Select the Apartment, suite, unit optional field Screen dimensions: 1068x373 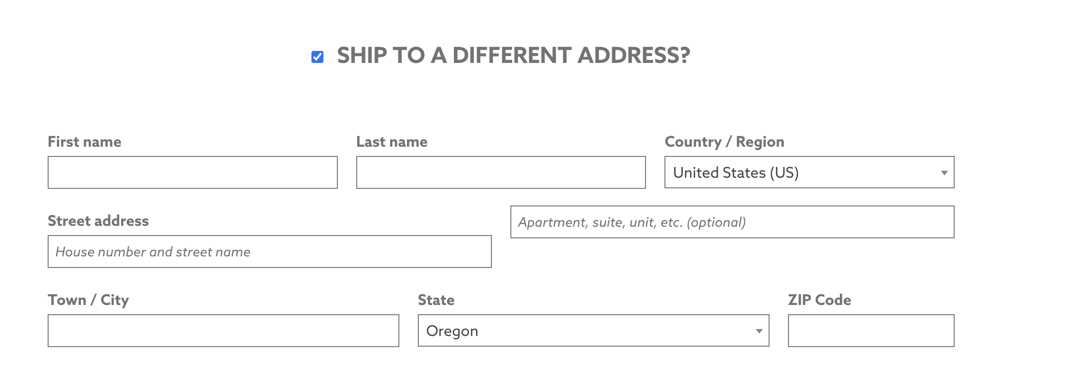point(732,222)
